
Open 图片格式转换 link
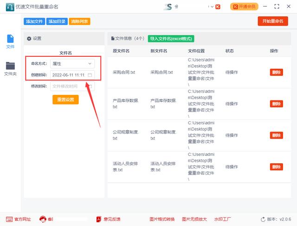162,219
